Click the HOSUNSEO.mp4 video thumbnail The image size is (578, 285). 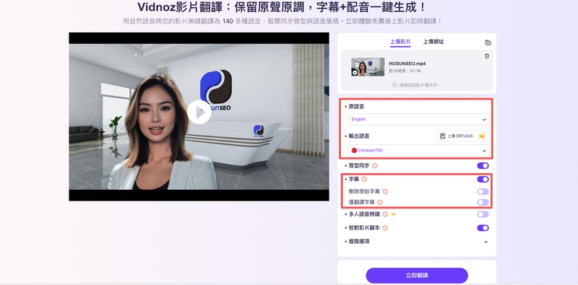368,67
